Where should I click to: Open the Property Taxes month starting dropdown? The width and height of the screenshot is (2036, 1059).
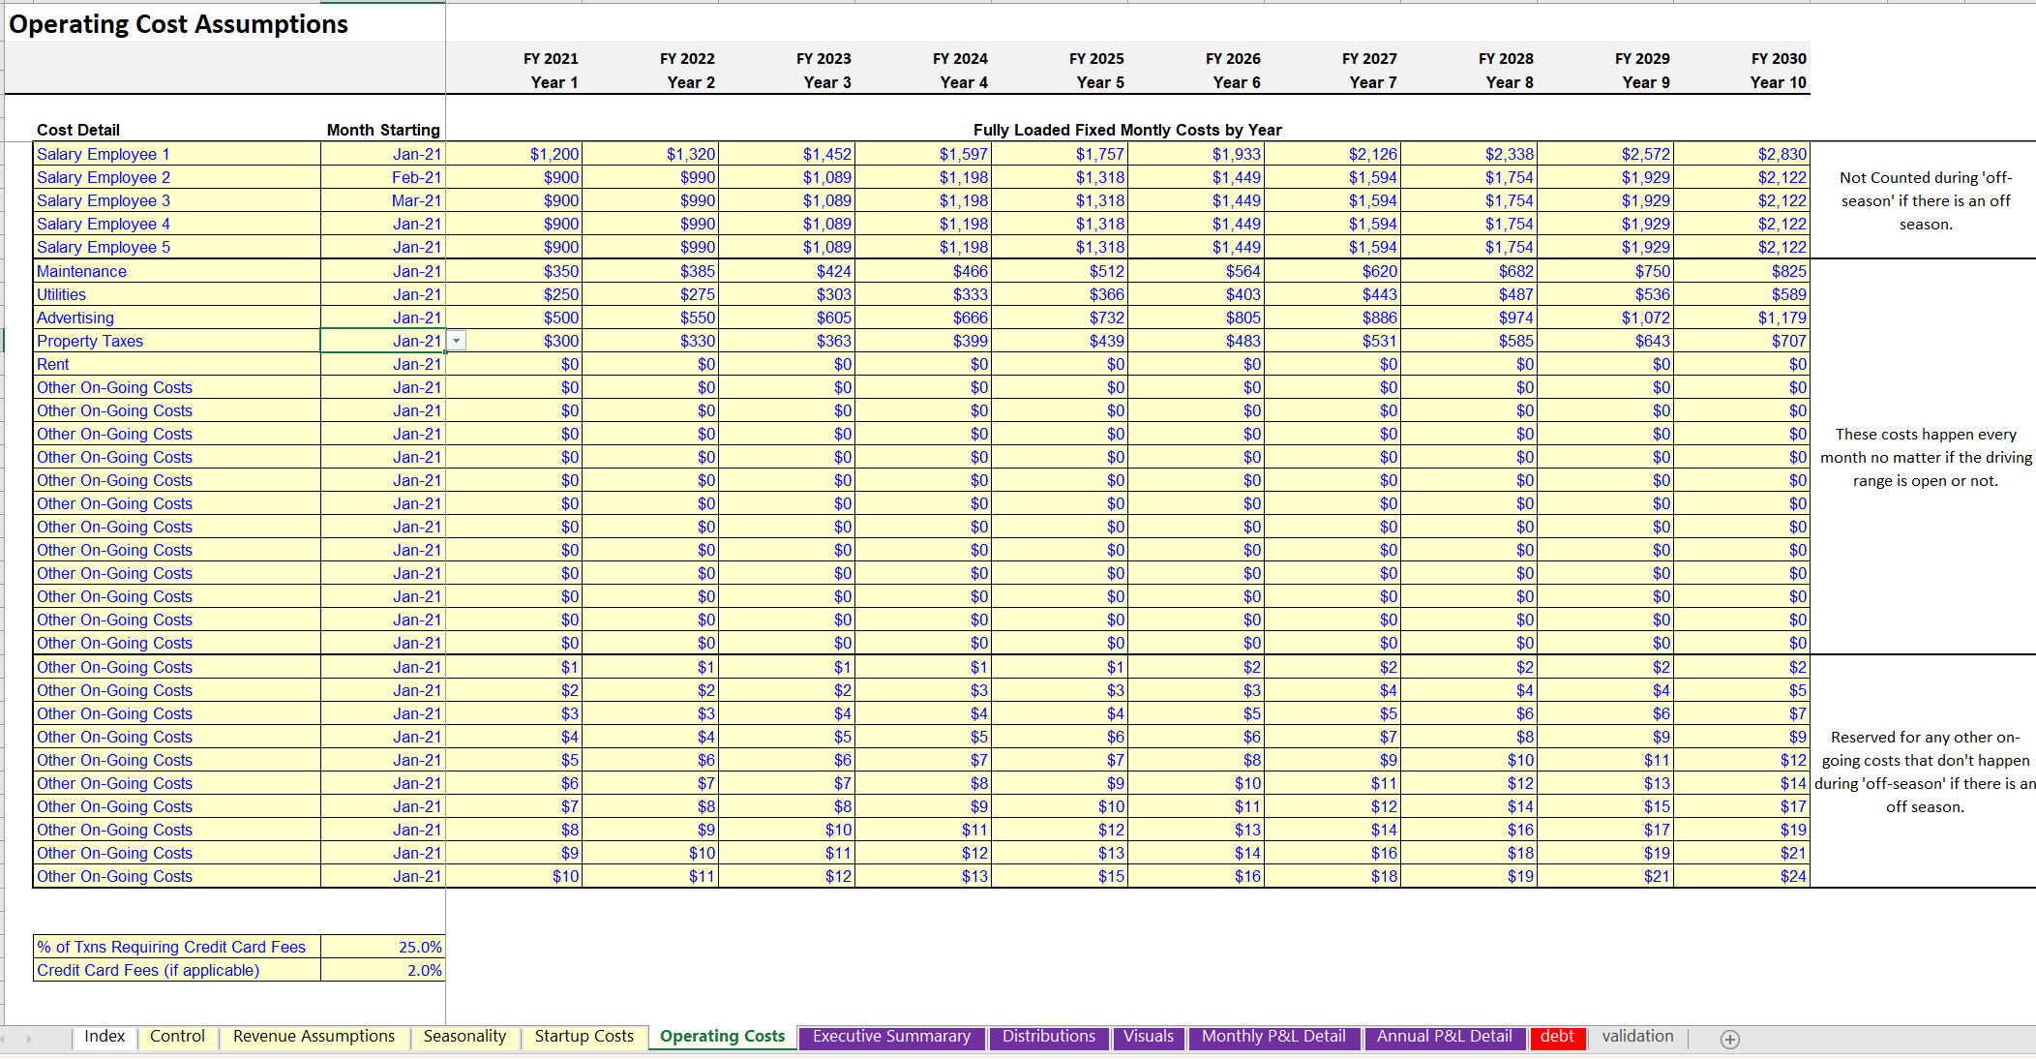coord(455,340)
